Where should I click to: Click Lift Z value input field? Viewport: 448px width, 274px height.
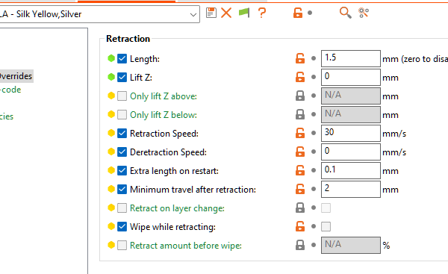(351, 77)
